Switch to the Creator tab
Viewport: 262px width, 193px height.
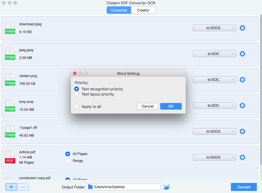point(143,10)
